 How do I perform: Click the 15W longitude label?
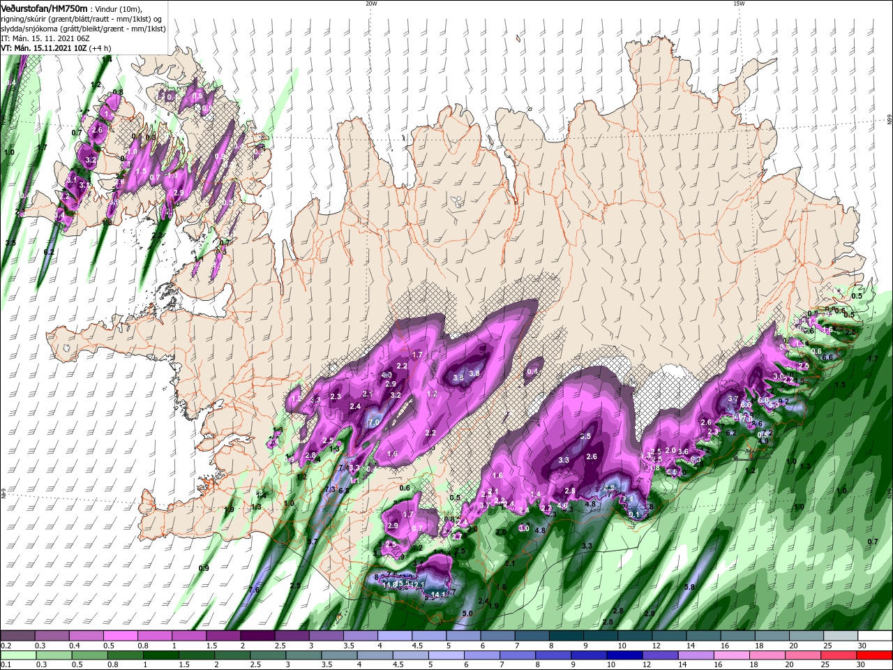point(739,3)
